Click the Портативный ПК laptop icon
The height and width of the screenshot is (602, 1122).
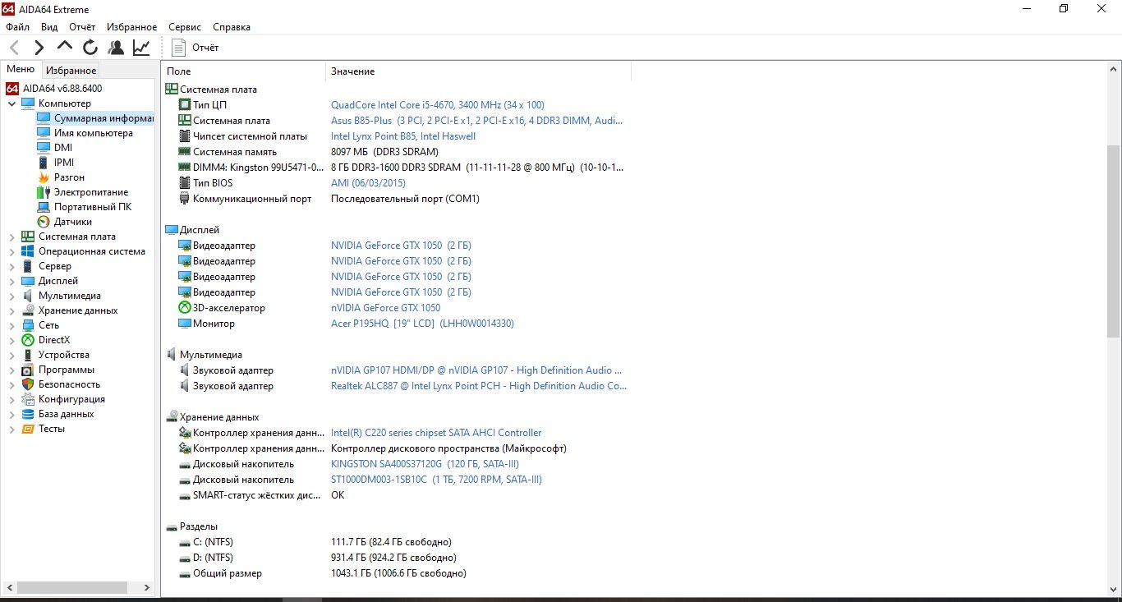(x=44, y=207)
